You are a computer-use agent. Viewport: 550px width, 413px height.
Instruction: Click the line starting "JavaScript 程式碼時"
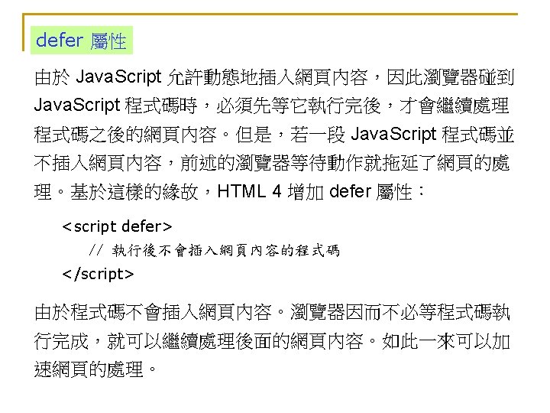272,106
